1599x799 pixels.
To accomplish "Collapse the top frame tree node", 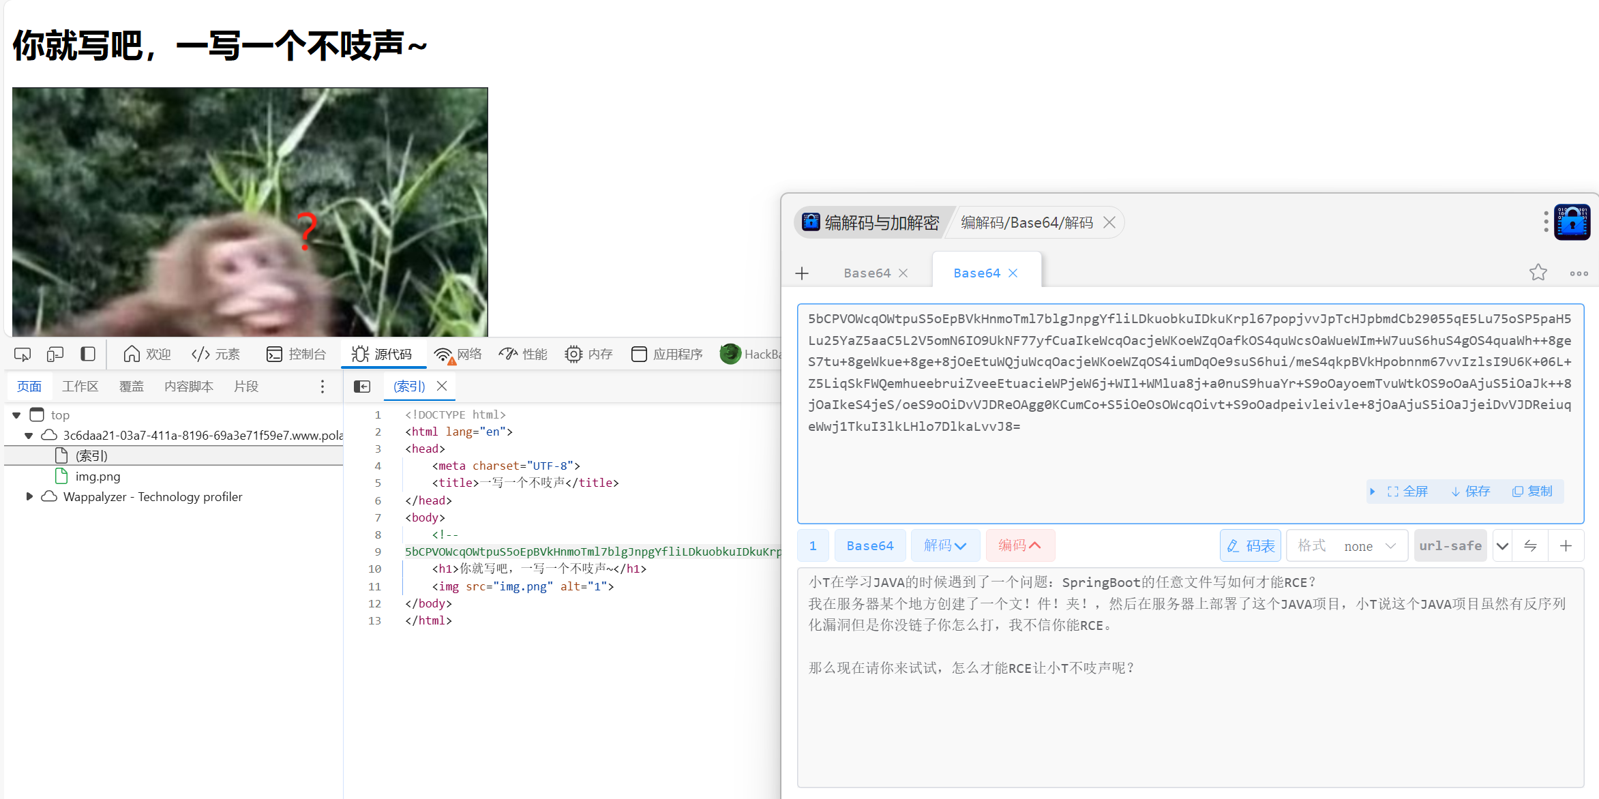I will coord(16,415).
